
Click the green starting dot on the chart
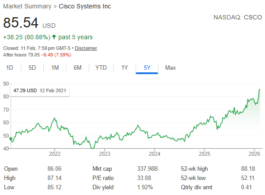11,139
